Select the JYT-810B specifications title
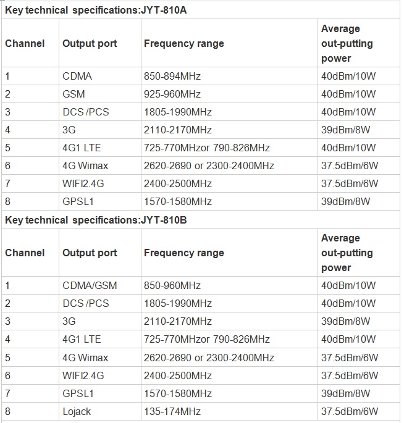This screenshot has width=404, height=423. [96, 220]
